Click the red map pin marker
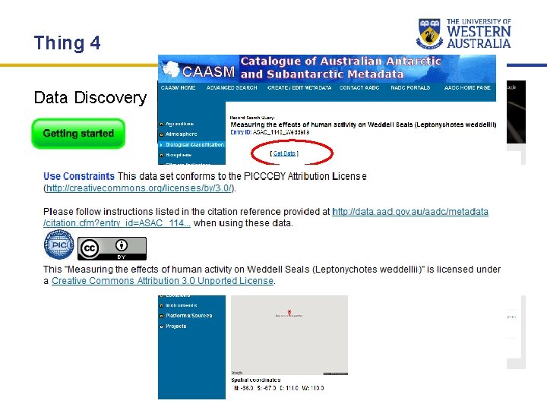This screenshot has width=547, height=410. 289,312
